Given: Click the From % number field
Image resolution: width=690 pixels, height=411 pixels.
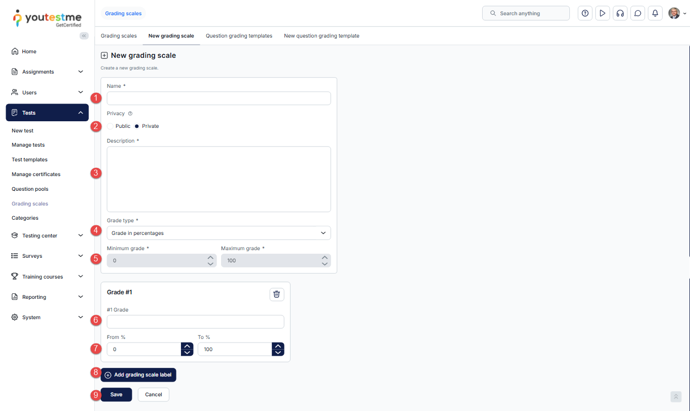Looking at the screenshot, I should pyautogui.click(x=144, y=349).
